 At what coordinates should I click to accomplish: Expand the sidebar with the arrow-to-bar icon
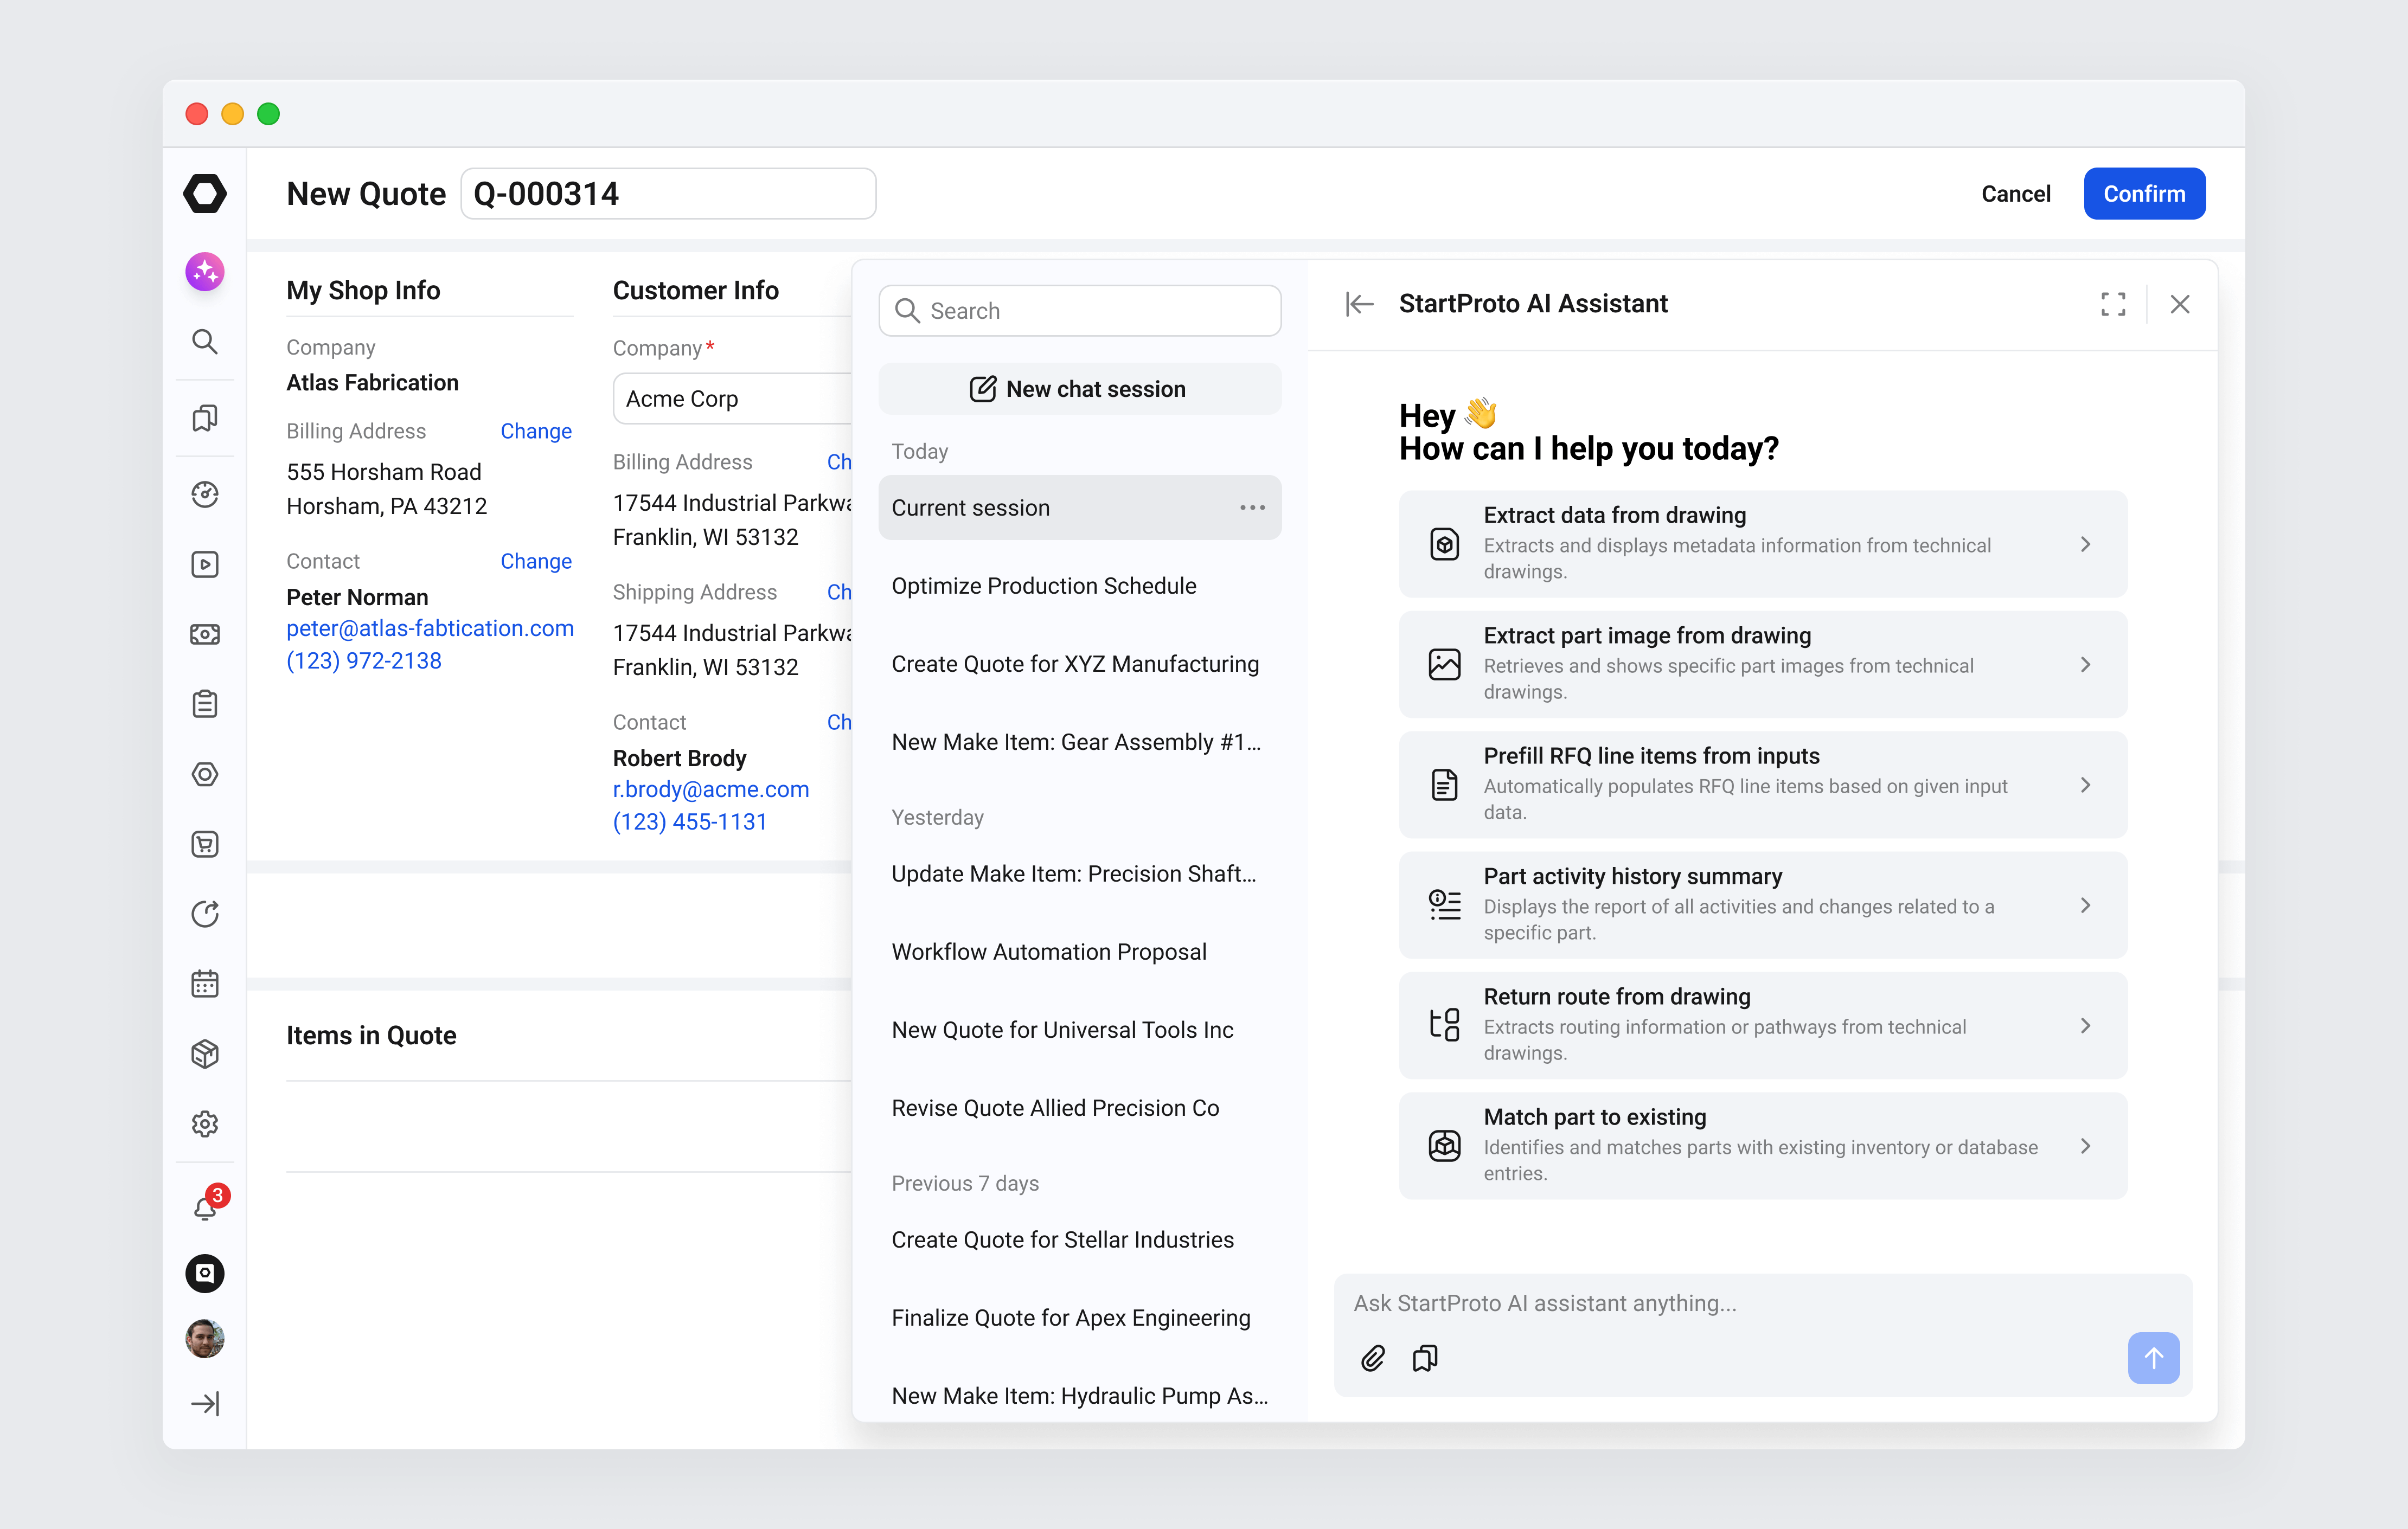205,1403
